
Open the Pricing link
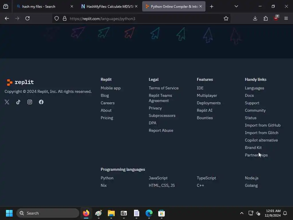(x=107, y=118)
